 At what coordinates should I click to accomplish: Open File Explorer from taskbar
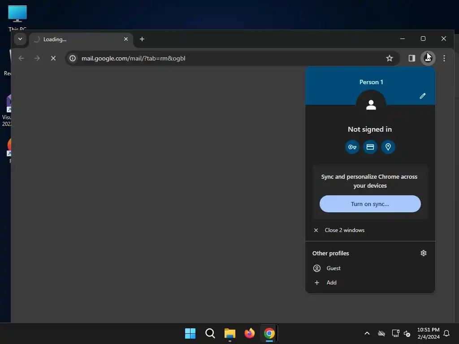point(230,333)
